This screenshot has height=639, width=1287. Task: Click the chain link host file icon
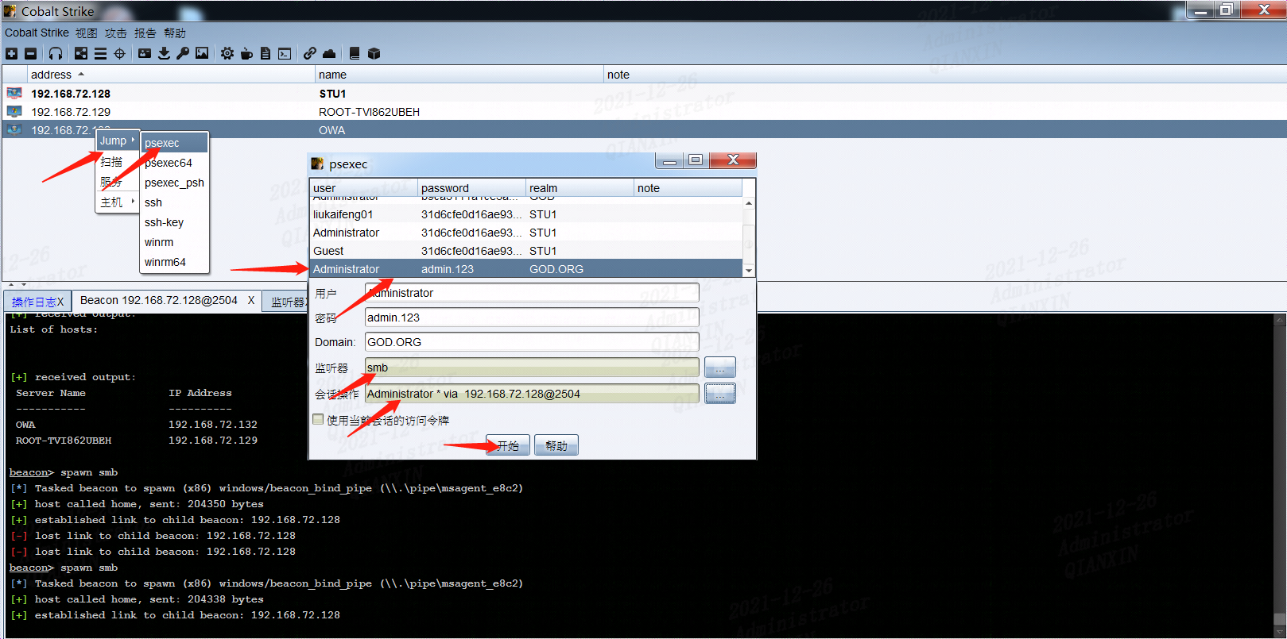click(310, 54)
